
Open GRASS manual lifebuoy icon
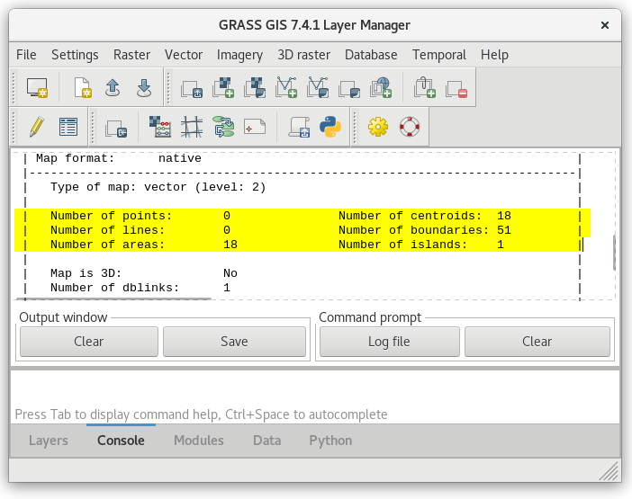(x=410, y=127)
